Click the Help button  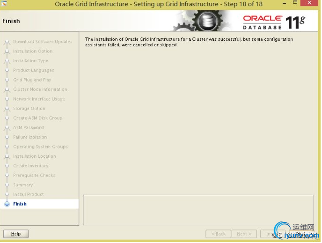(x=16, y=234)
